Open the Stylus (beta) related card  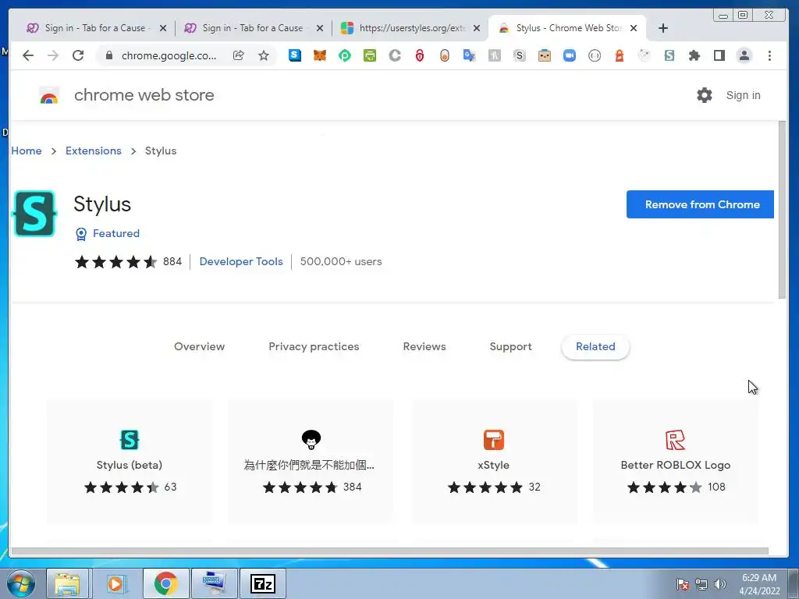130,461
